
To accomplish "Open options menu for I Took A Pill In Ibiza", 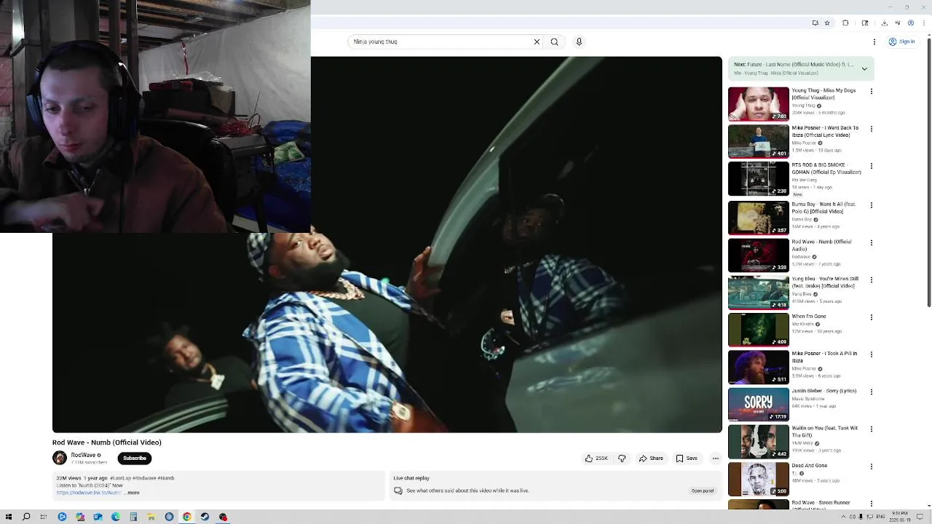I will (x=872, y=354).
